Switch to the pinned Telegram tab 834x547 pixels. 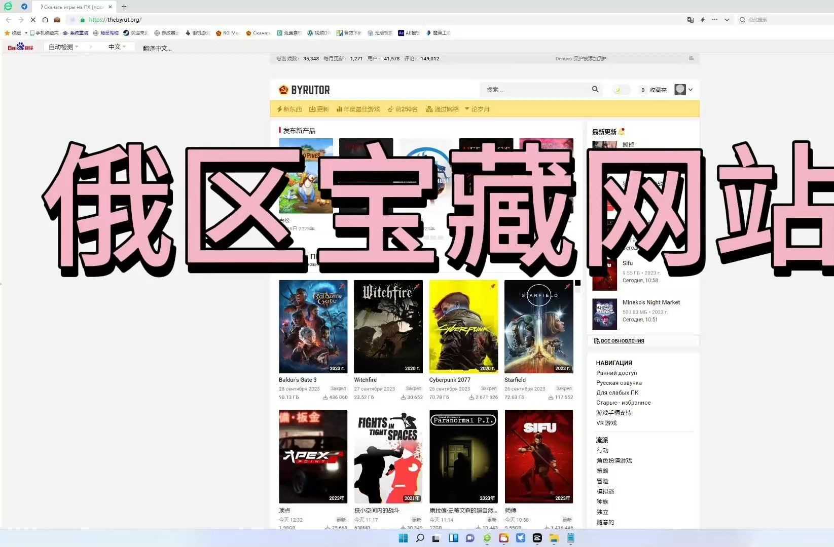[x=24, y=7]
